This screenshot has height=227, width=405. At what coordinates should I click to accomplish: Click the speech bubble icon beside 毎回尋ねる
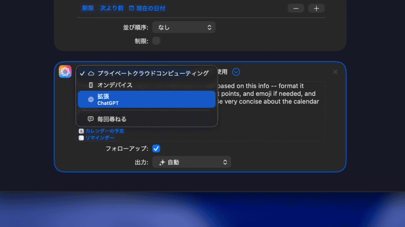coord(91,119)
